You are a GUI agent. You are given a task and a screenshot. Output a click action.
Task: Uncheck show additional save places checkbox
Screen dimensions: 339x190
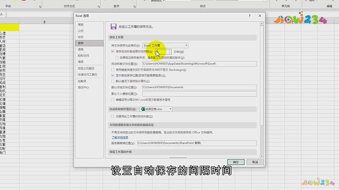[113, 76]
